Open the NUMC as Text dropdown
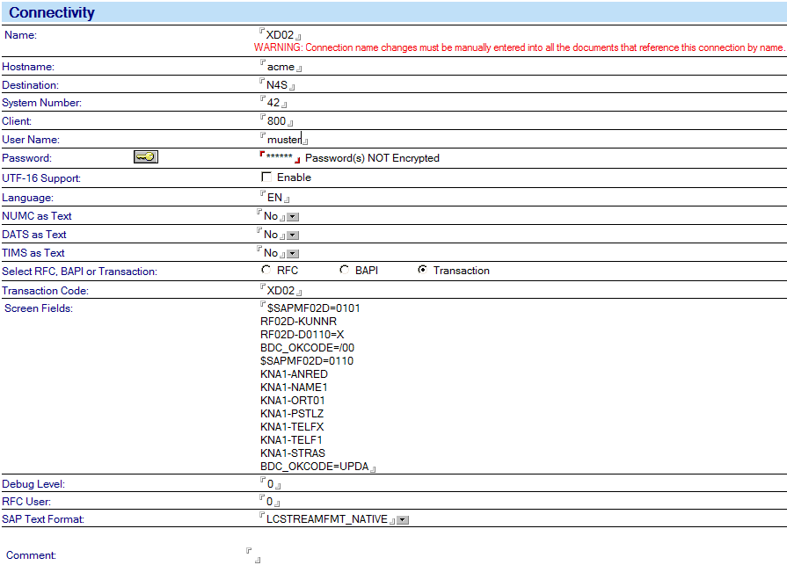Viewport: 787px width, 565px height. coord(293,217)
